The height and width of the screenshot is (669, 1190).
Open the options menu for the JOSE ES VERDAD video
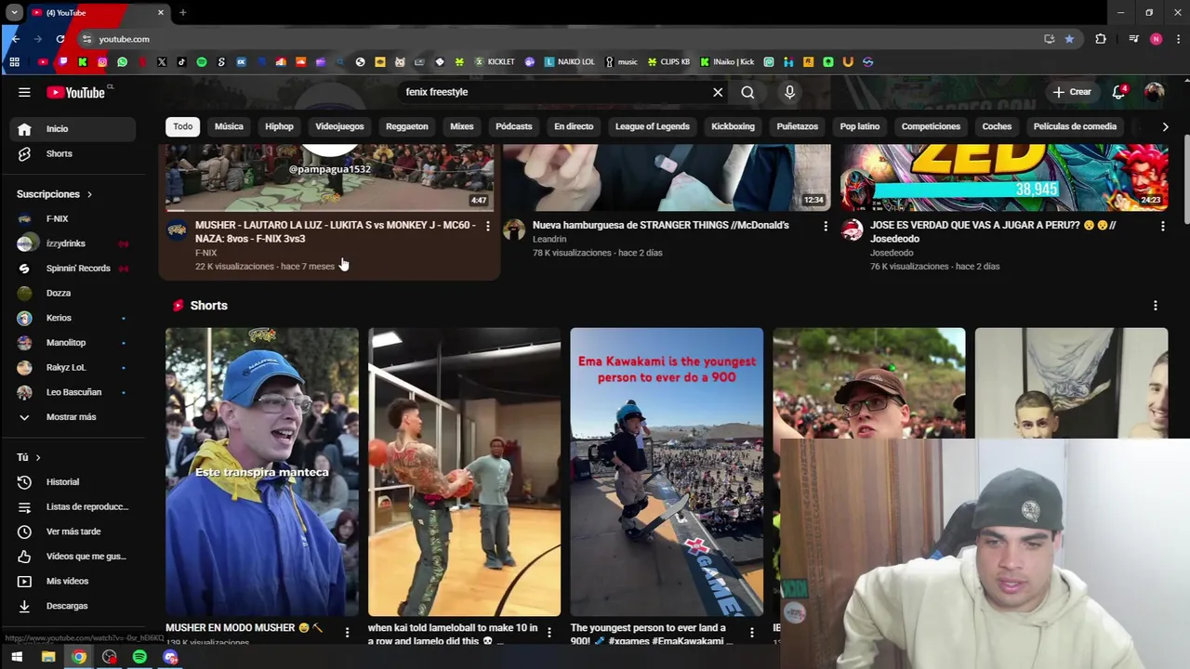[1162, 226]
